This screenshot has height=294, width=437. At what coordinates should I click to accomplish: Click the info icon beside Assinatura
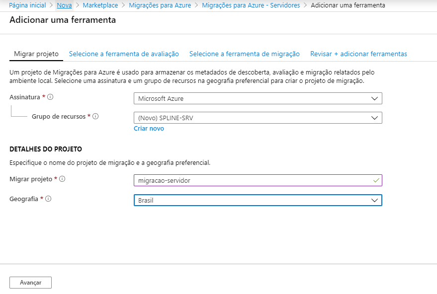pos(51,97)
